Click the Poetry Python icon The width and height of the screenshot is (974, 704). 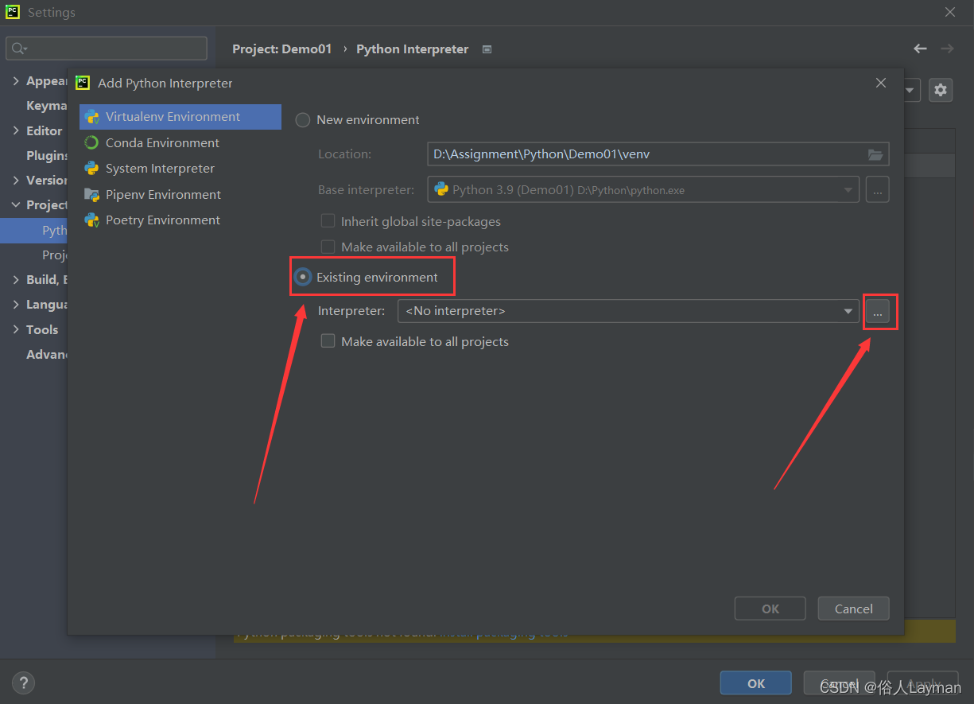(91, 220)
